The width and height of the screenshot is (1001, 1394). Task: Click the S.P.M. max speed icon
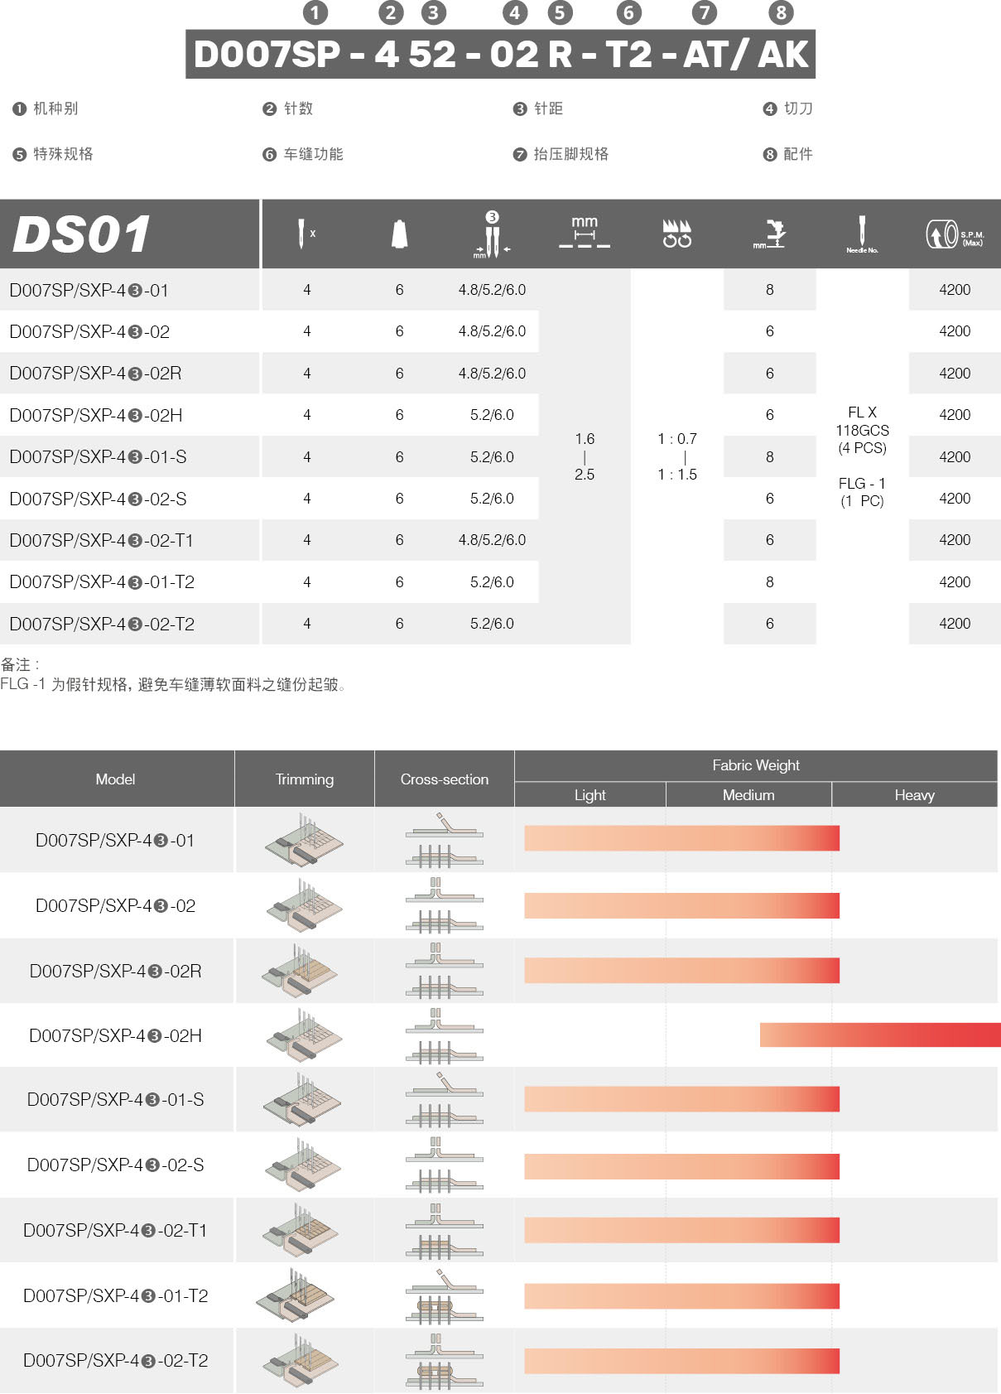click(954, 234)
